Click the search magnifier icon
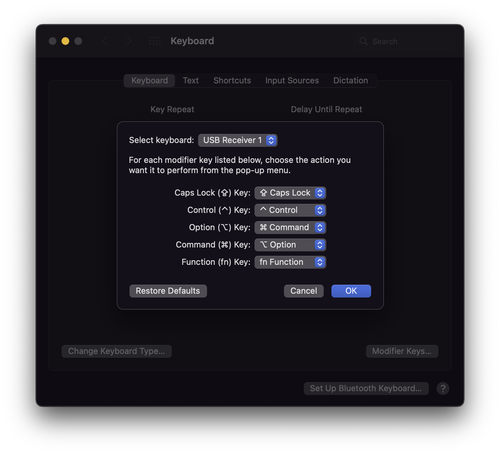 (363, 41)
